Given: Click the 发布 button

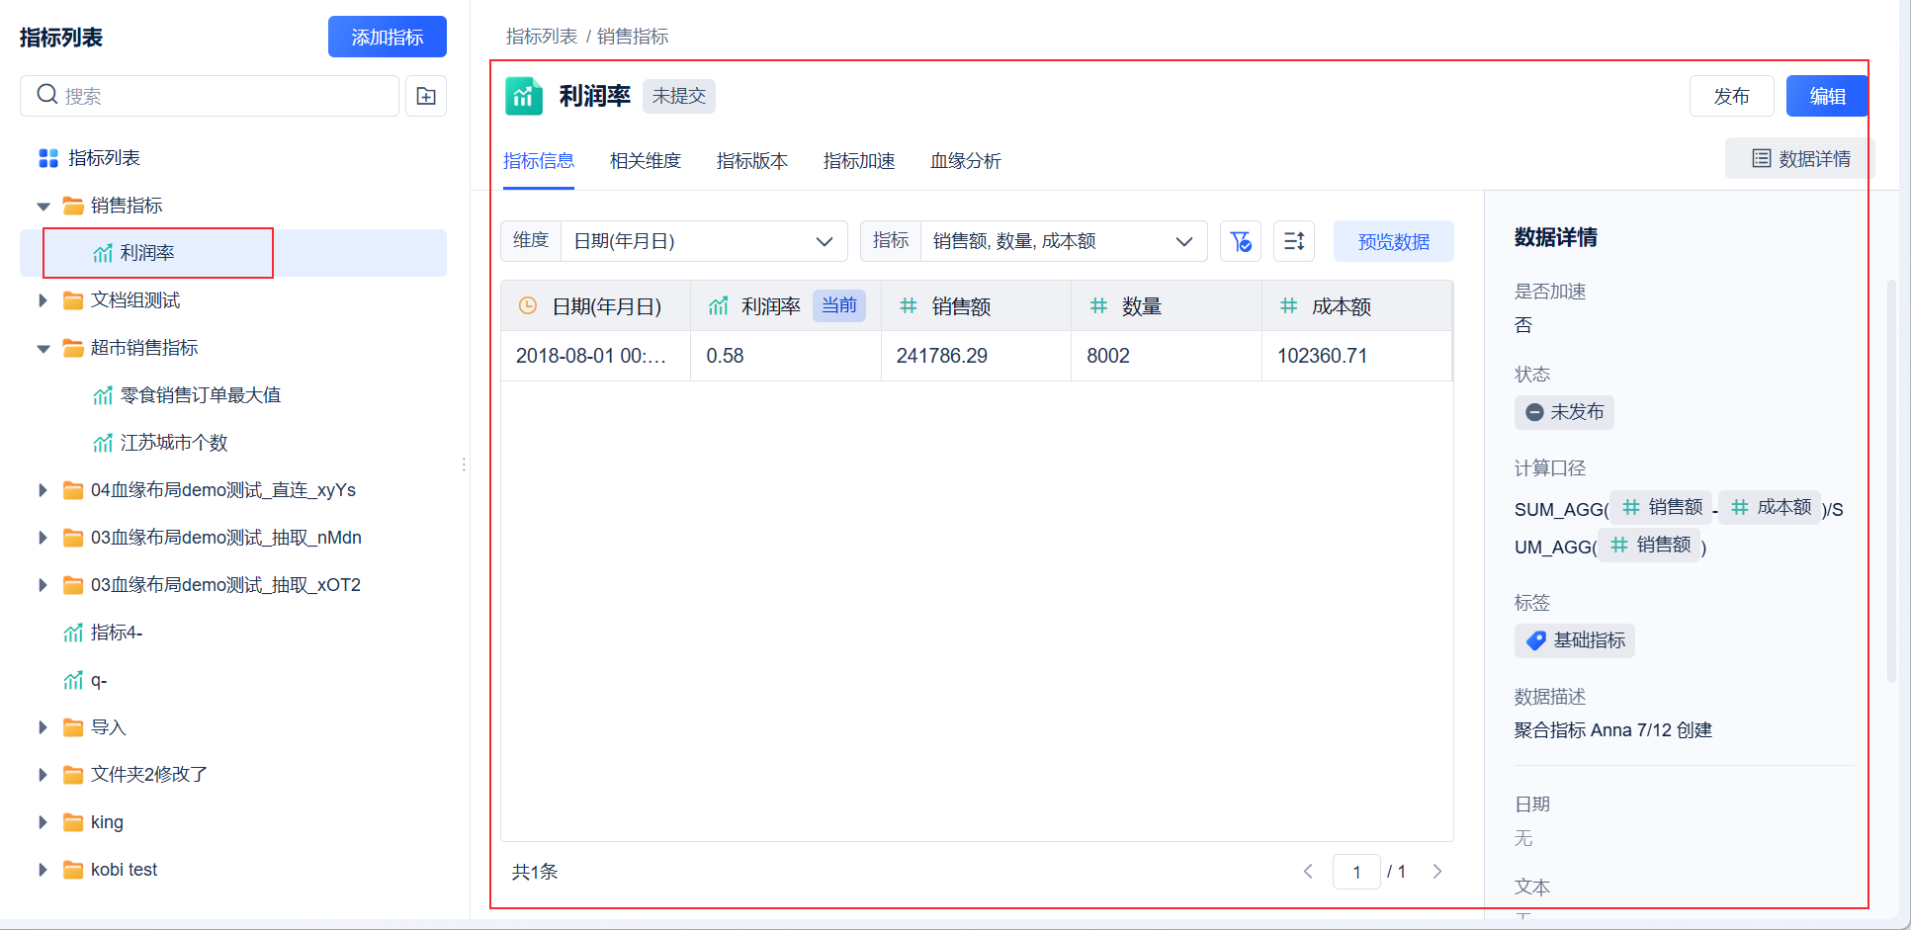Looking at the screenshot, I should pyautogui.click(x=1732, y=96).
